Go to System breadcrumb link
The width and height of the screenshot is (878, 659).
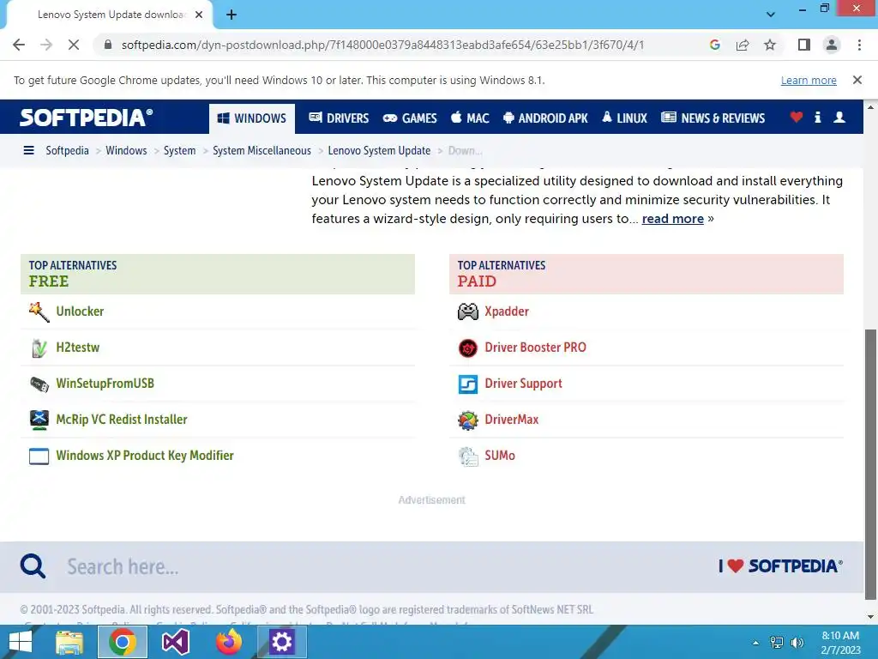[x=180, y=150]
